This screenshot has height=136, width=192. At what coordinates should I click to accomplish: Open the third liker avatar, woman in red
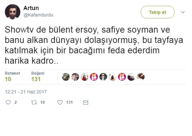[x=84, y=77]
